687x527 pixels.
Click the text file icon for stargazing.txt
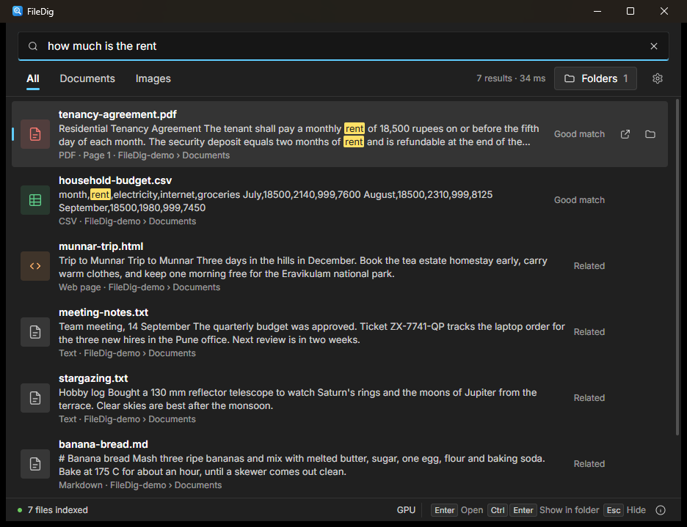coord(35,398)
